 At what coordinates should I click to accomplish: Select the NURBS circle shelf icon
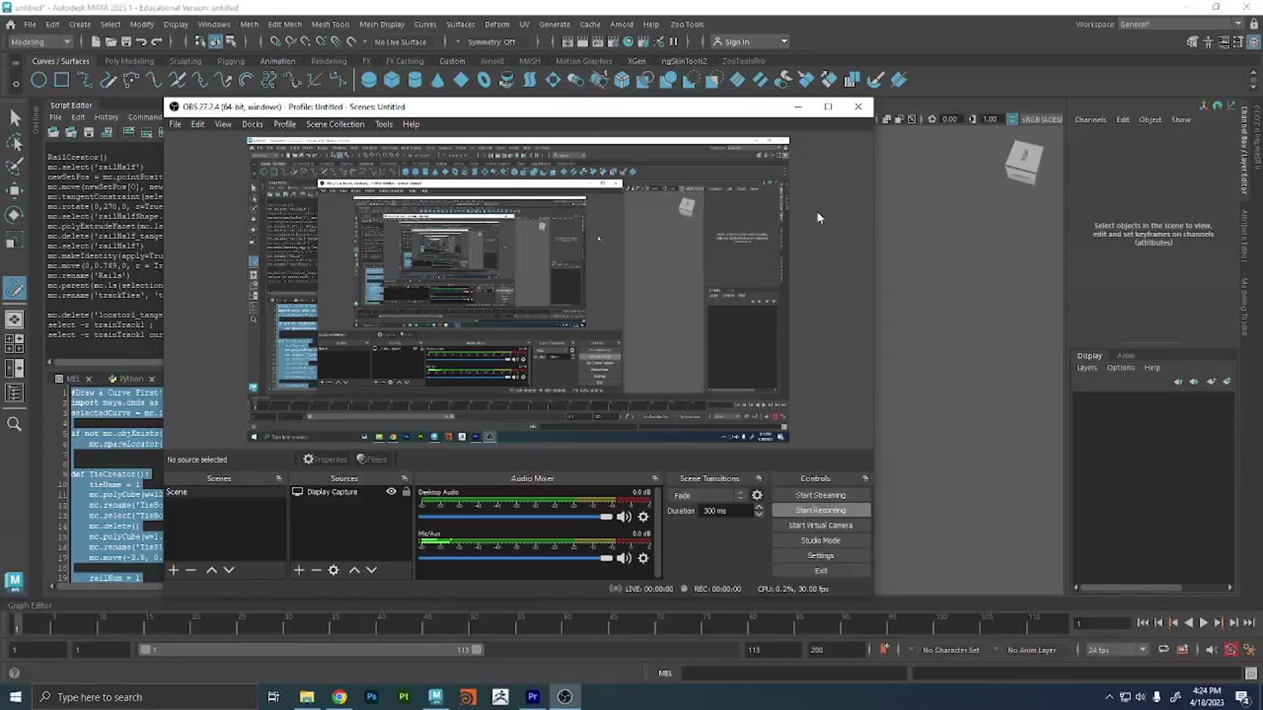(39, 80)
